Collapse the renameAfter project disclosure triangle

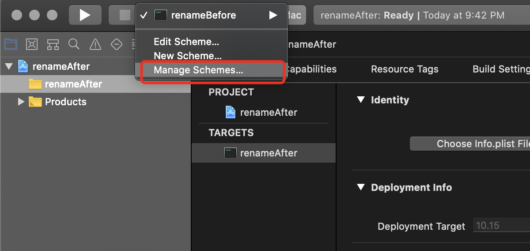coord(8,67)
